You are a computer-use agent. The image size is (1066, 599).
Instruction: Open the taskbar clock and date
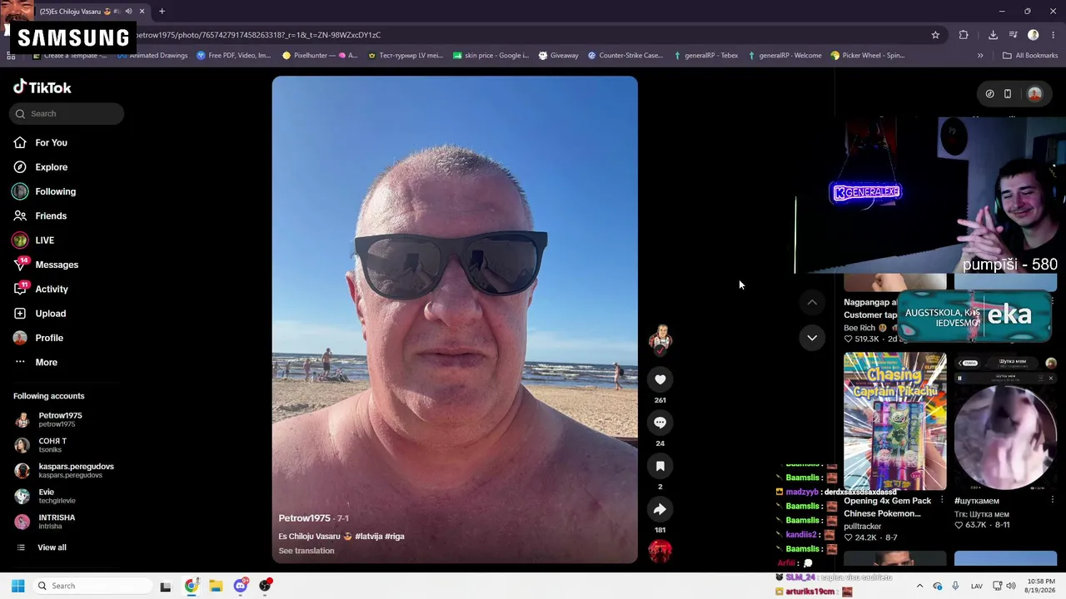pos(1039,586)
